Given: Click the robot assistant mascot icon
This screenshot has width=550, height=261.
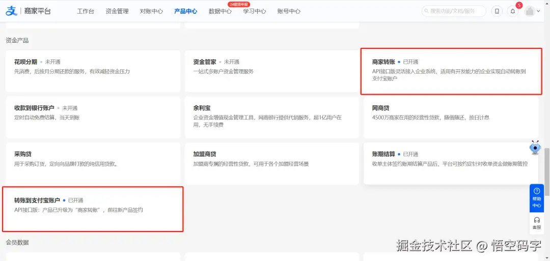Looking at the screenshot, I should coord(535,148).
